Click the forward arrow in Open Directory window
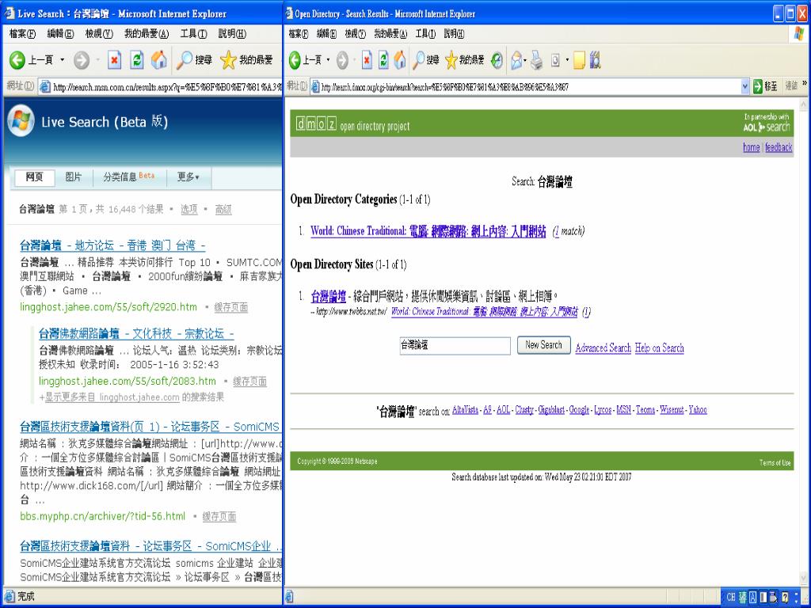 tap(342, 60)
